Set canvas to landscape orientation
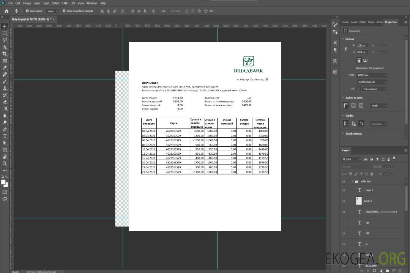This screenshot has width=410, height=273. pos(365,61)
